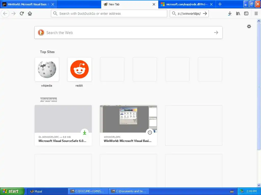Open the reddit top site tile
261x195 pixels.
tap(80, 69)
